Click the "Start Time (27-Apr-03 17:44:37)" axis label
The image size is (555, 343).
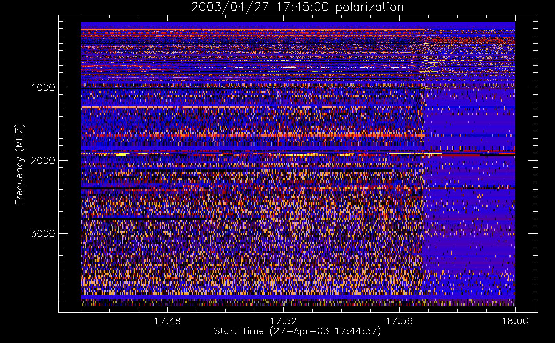pyautogui.click(x=297, y=331)
